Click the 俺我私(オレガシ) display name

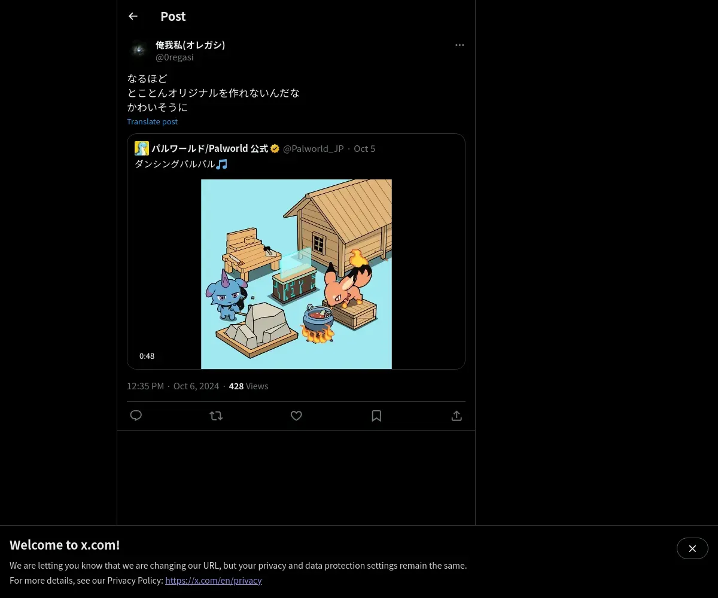pos(190,45)
